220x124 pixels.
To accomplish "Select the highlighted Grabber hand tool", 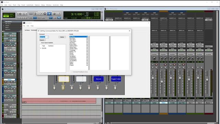I will click(x=49, y=14).
